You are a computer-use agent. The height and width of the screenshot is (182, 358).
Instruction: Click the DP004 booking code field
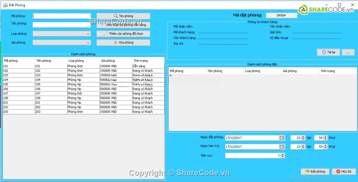tap(282, 15)
